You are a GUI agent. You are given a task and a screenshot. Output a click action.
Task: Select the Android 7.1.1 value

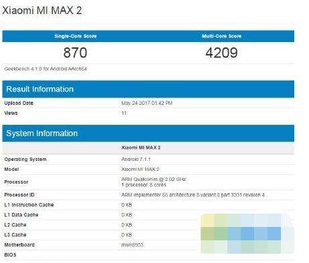pos(136,160)
